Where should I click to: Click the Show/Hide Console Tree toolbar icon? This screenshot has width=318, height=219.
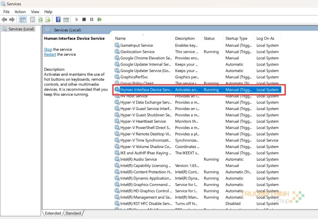23,20
